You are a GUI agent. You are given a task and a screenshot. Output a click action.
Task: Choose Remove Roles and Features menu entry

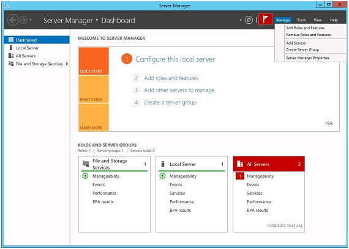pos(308,35)
